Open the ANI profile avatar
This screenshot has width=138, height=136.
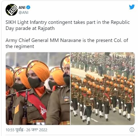pos(12,10)
